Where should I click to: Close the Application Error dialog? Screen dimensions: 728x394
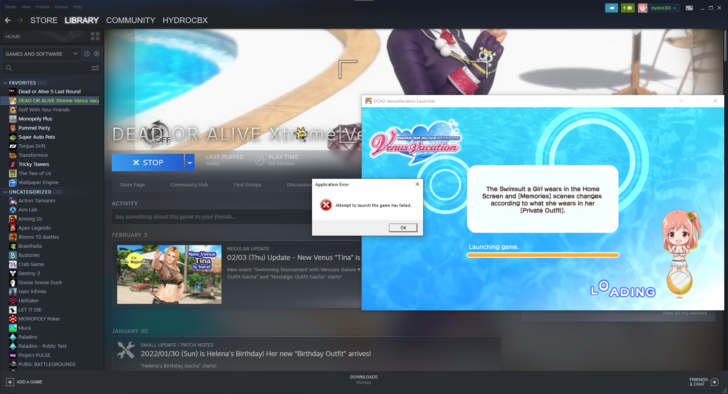pos(417,184)
